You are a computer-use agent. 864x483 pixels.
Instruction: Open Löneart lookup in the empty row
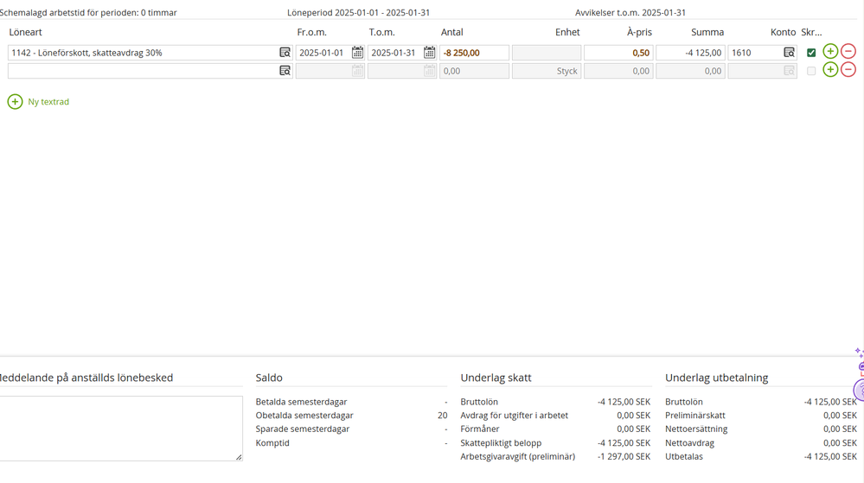pos(285,71)
